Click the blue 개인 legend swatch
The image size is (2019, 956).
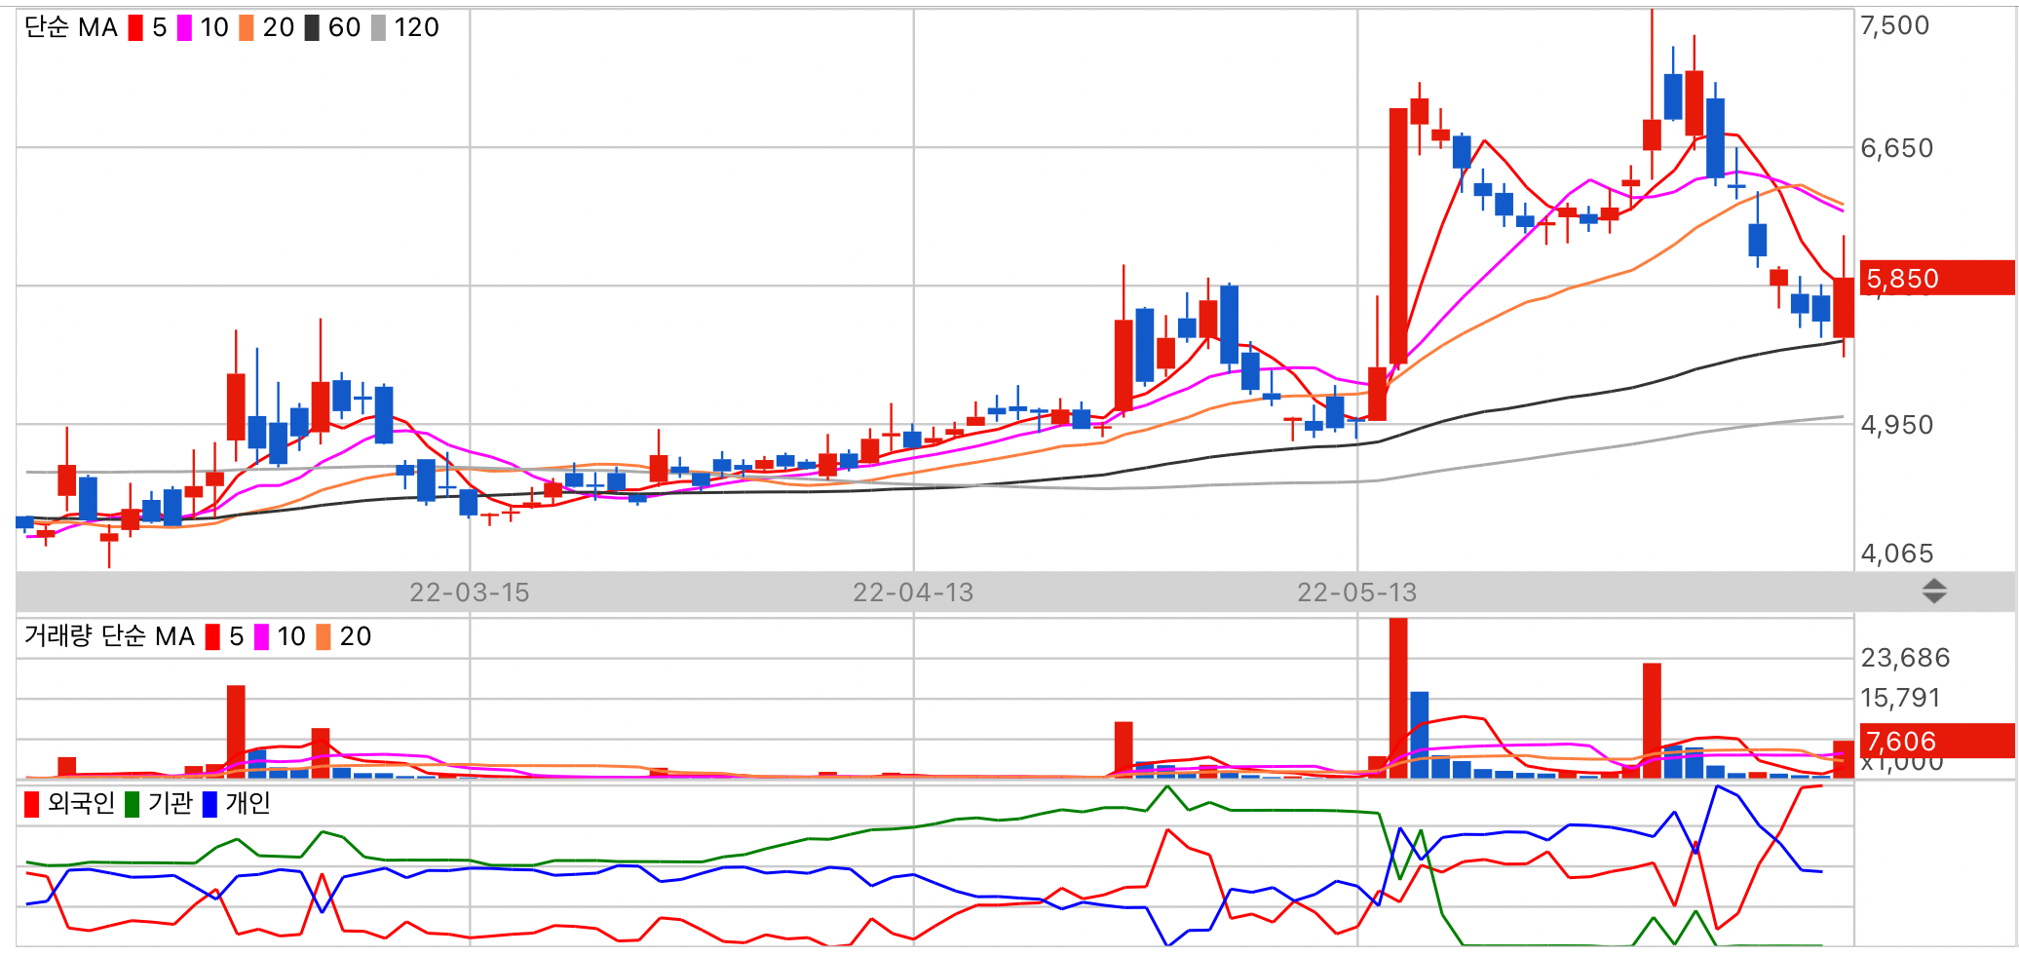coord(210,804)
